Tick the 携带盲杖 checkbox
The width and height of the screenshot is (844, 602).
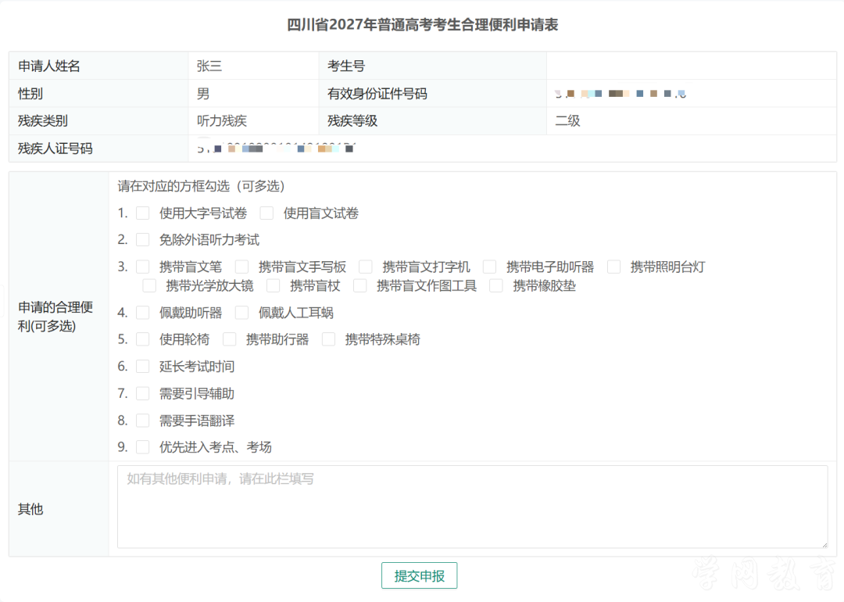pyautogui.click(x=273, y=285)
